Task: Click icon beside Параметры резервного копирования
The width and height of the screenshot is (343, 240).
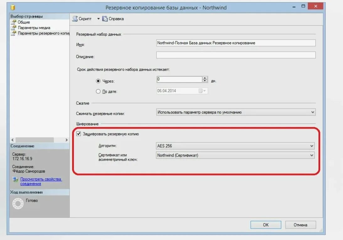Action: tap(13, 33)
